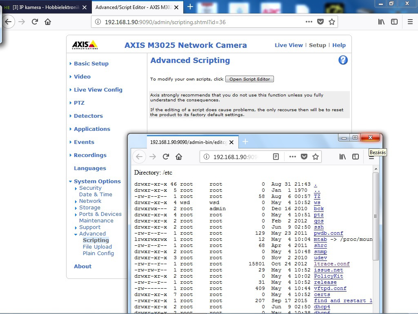Click the popup vertical scrollbar thumb
Screen dimensions: 418x314
coord(376,216)
